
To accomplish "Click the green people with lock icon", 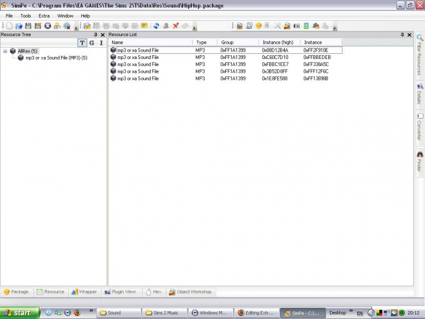I will (x=316, y=26).
